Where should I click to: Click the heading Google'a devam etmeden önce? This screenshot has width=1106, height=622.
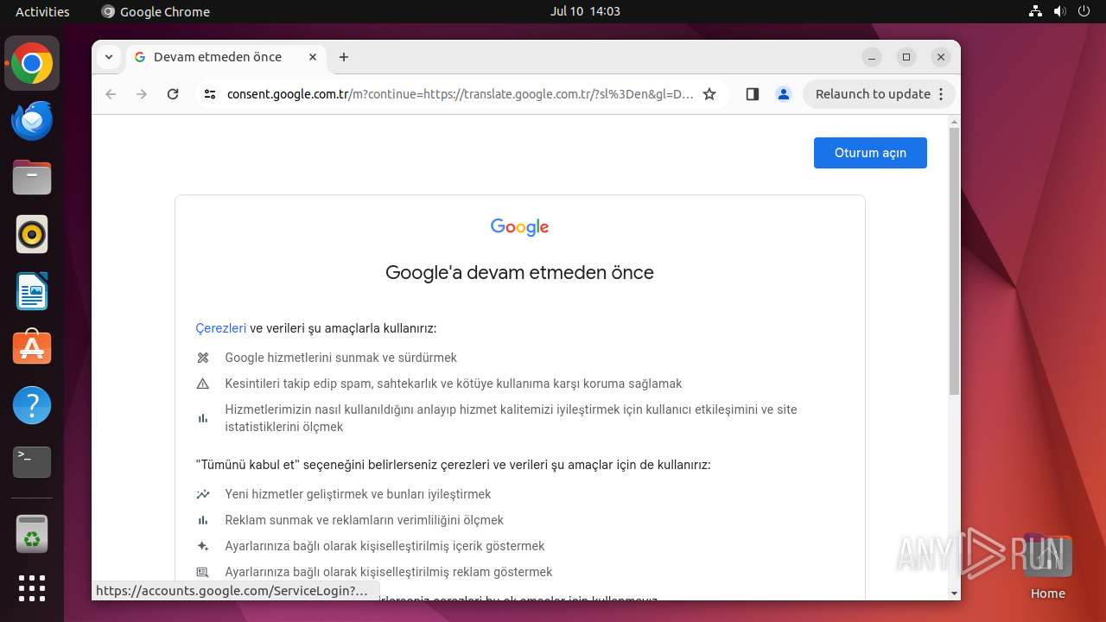pyautogui.click(x=519, y=273)
